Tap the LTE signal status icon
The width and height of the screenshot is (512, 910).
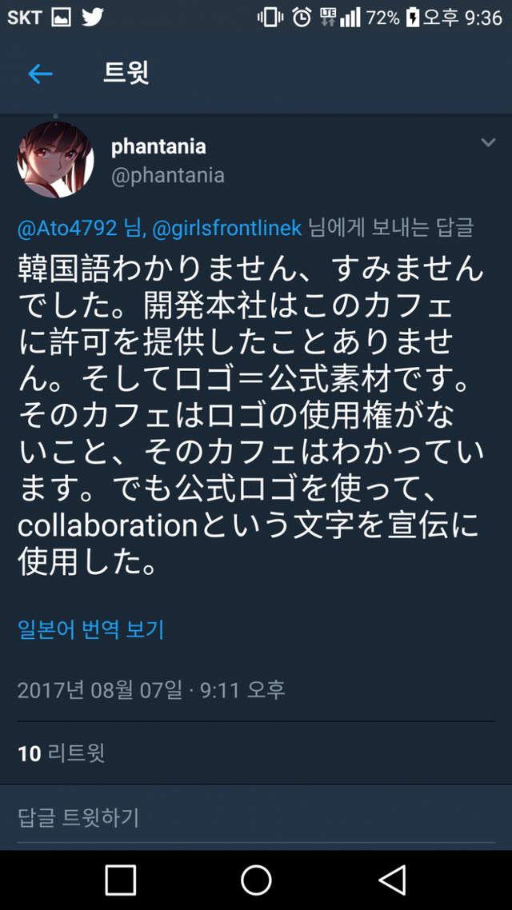point(328,18)
